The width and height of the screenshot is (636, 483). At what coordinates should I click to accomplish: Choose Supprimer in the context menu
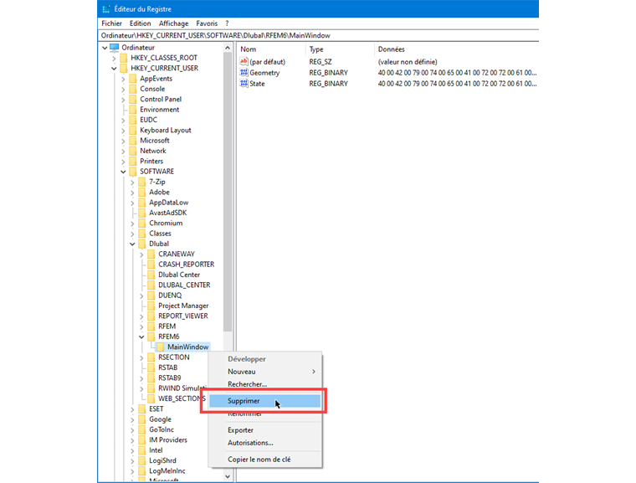(264, 401)
